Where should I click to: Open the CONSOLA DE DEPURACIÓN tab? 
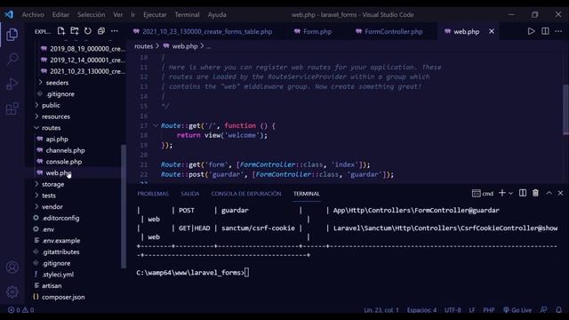coord(246,194)
